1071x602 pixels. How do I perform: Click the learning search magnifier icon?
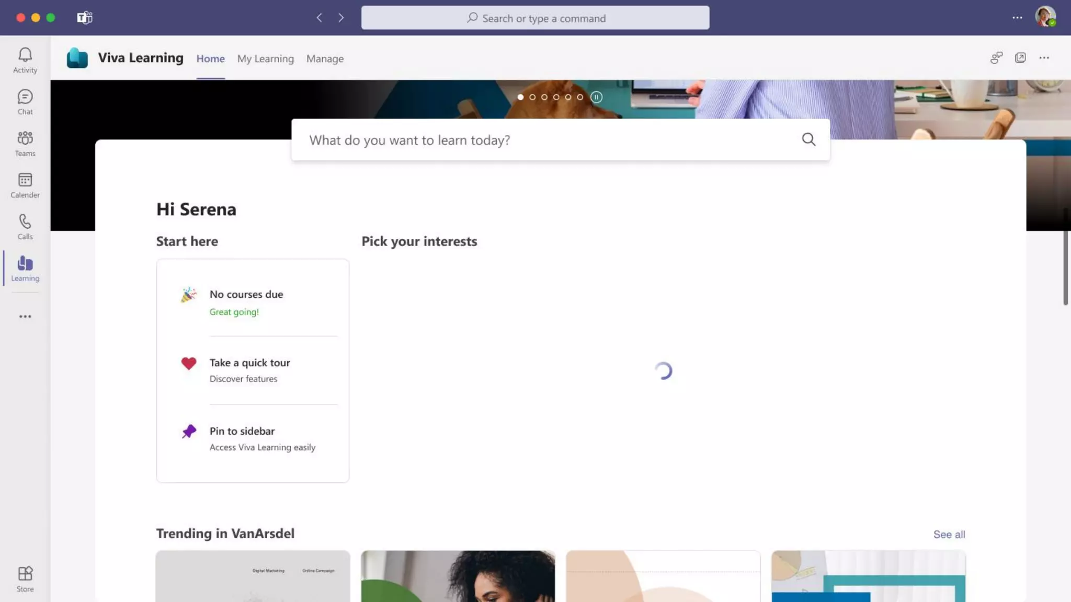pos(808,140)
